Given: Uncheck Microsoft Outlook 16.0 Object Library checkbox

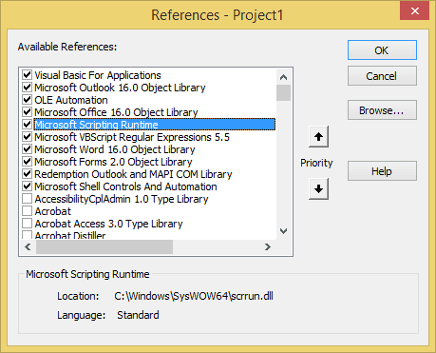Looking at the screenshot, I should pos(28,88).
